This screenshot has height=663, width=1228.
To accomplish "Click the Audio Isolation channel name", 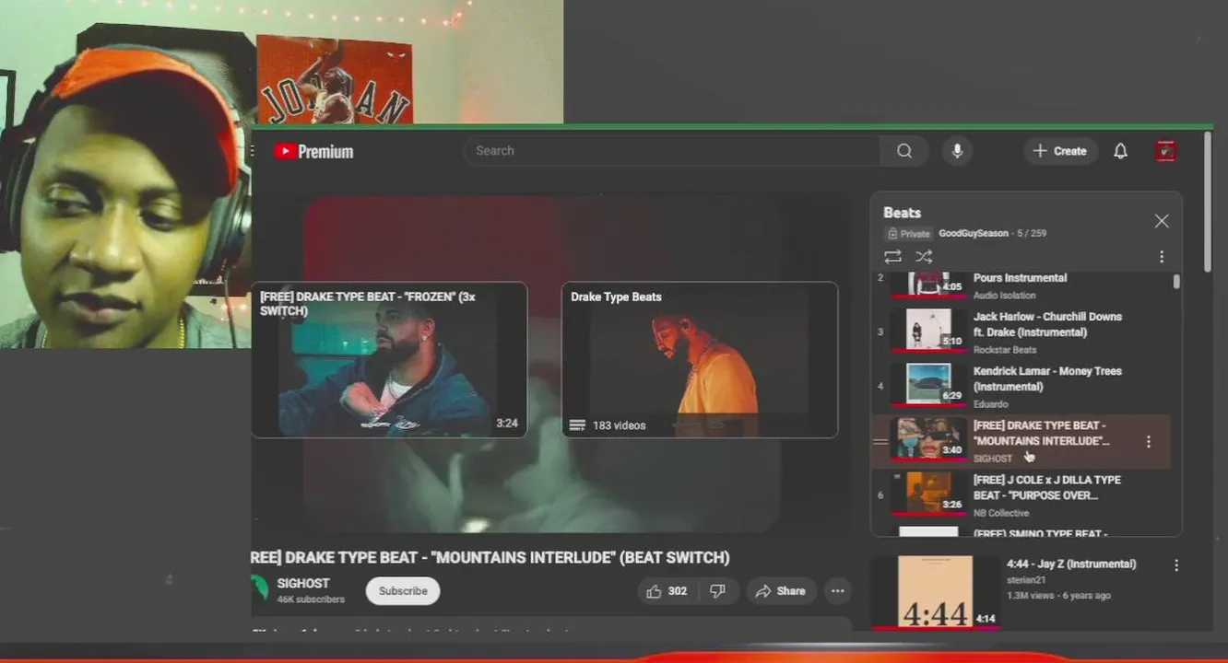I will [x=1005, y=296].
